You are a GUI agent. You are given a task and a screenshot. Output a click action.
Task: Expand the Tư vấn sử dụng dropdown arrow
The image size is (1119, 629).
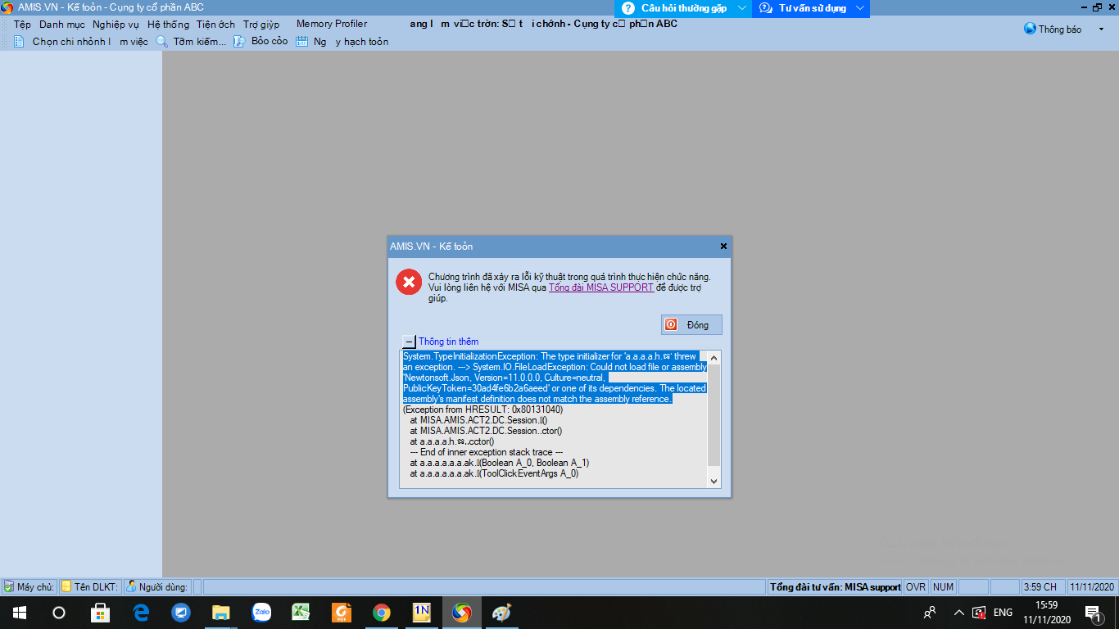pyautogui.click(x=859, y=8)
